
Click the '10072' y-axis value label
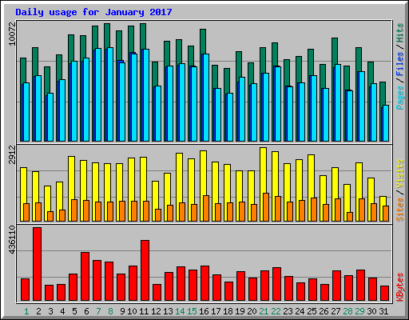coord(12,34)
